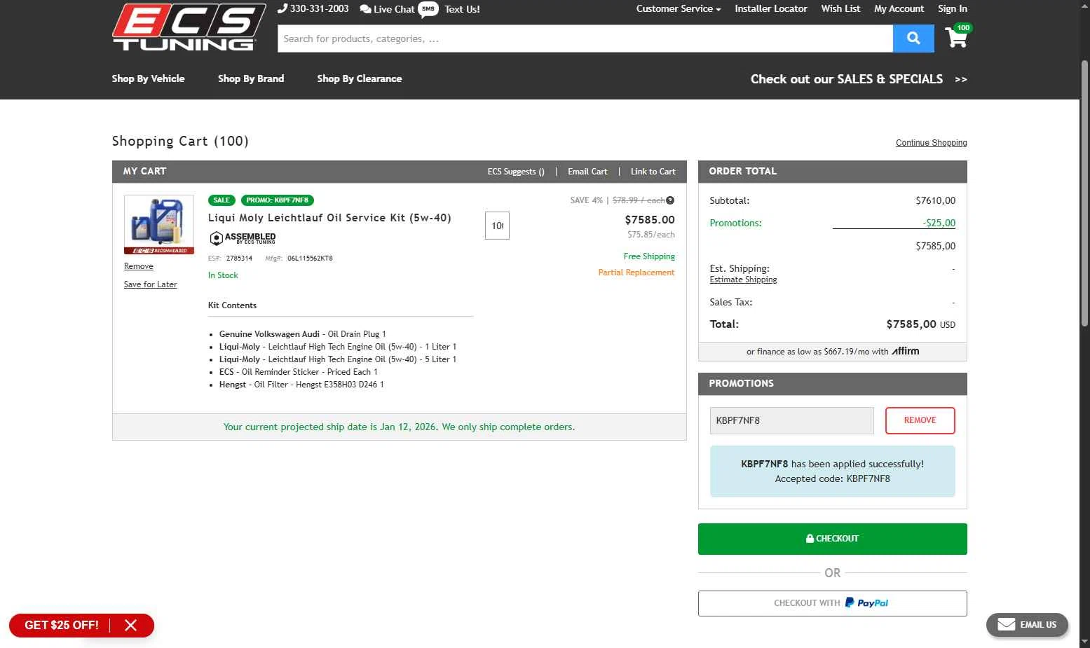Checkout with PayPal button

point(832,603)
